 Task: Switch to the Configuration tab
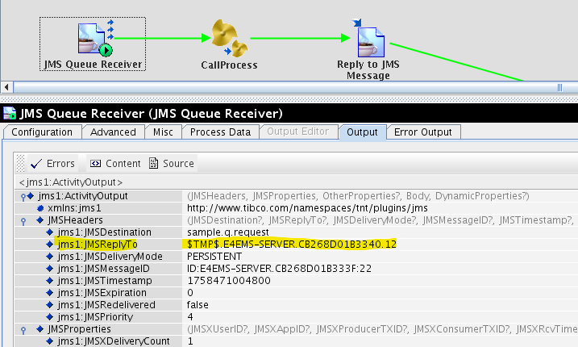pyautogui.click(x=42, y=132)
